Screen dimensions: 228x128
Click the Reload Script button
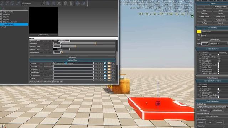[217, 110]
